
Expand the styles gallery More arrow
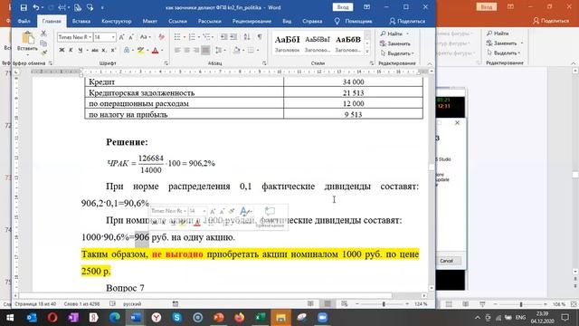tap(367, 52)
